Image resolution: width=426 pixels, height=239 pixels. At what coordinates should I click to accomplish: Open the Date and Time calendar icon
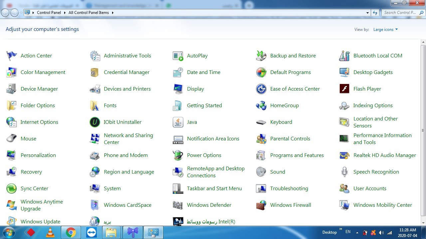pos(178,72)
